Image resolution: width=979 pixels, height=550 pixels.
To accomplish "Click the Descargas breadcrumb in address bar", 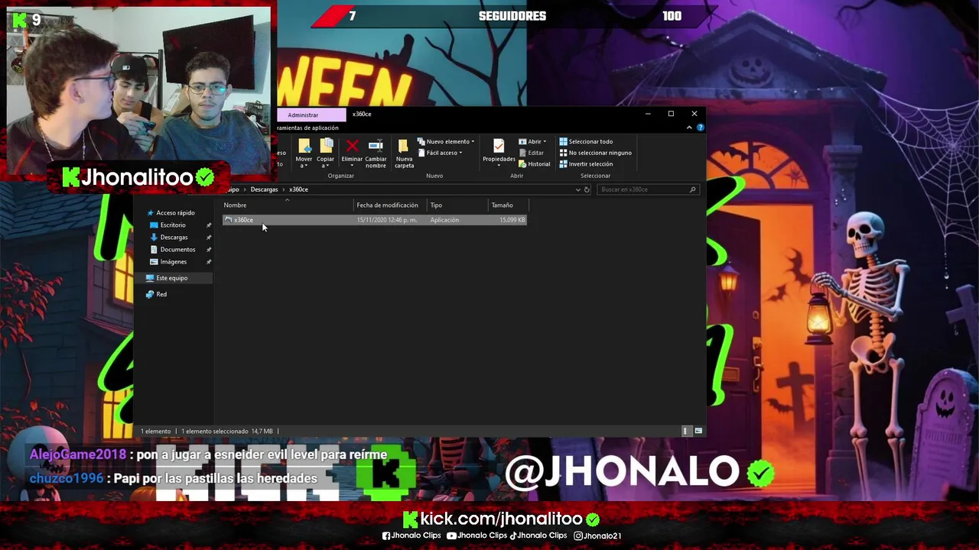I will click(x=264, y=189).
